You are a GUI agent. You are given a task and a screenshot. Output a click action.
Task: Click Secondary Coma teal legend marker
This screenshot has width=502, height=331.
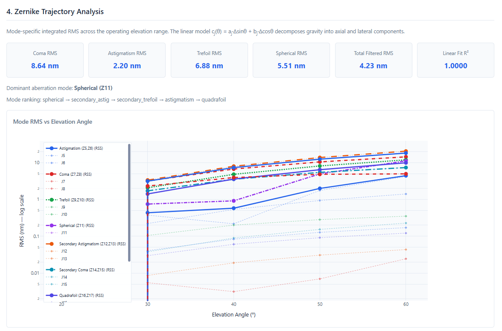click(52, 270)
